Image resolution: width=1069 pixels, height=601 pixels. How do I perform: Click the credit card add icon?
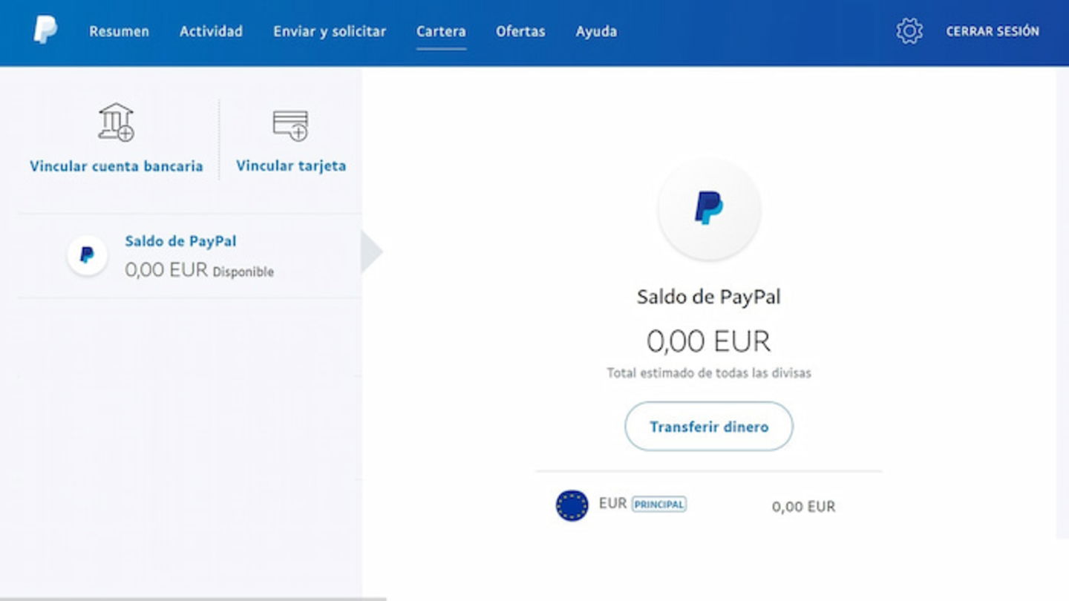(x=290, y=125)
